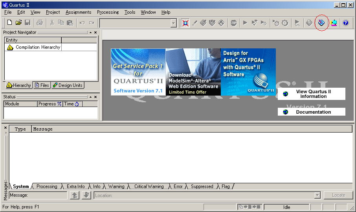Select the Compilation Hierarchy entity row
356x212 pixels.
pyautogui.click(x=38, y=47)
